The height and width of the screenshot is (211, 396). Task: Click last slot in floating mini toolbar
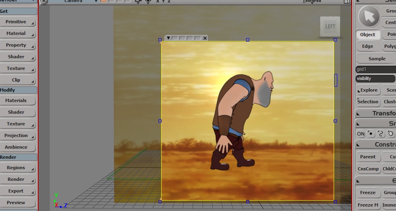198,38
